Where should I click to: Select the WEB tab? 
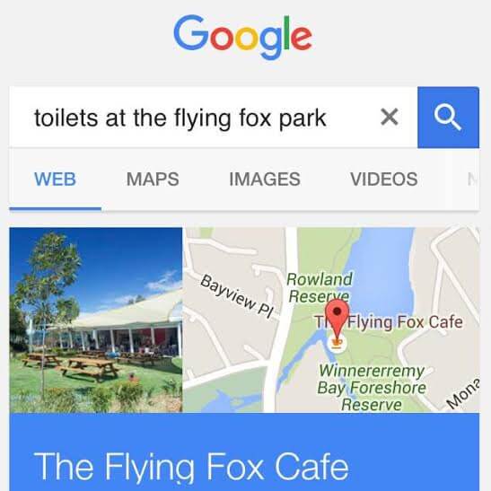tap(55, 180)
